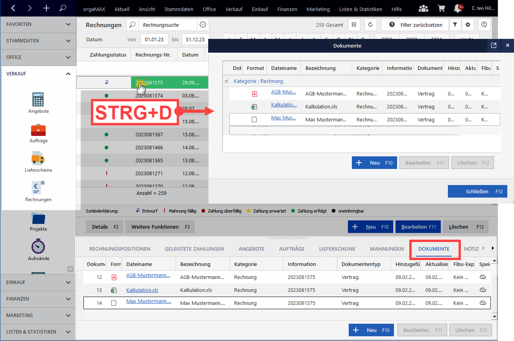
Task: Open the Listen & Statistiken menu
Action: tap(361, 9)
